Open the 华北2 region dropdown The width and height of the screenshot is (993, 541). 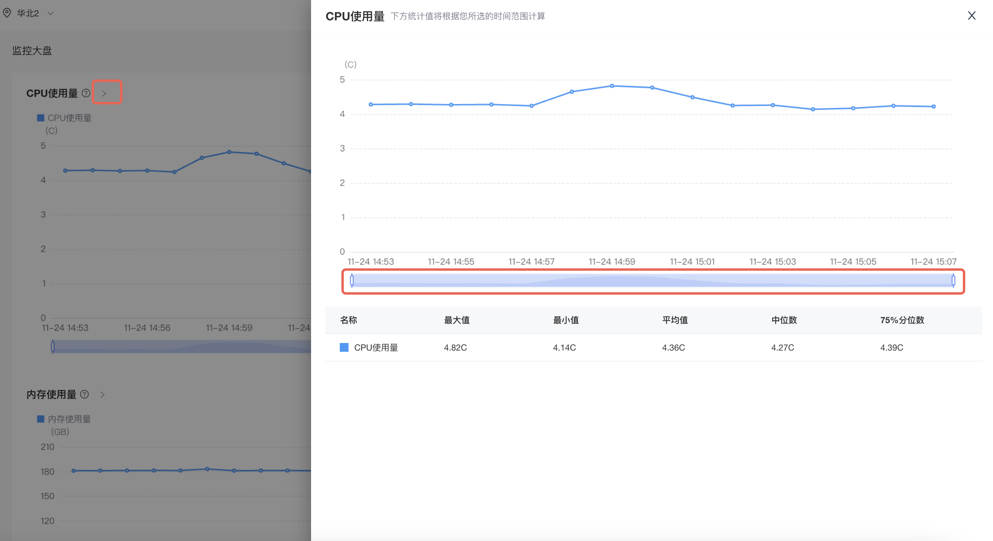click(50, 13)
